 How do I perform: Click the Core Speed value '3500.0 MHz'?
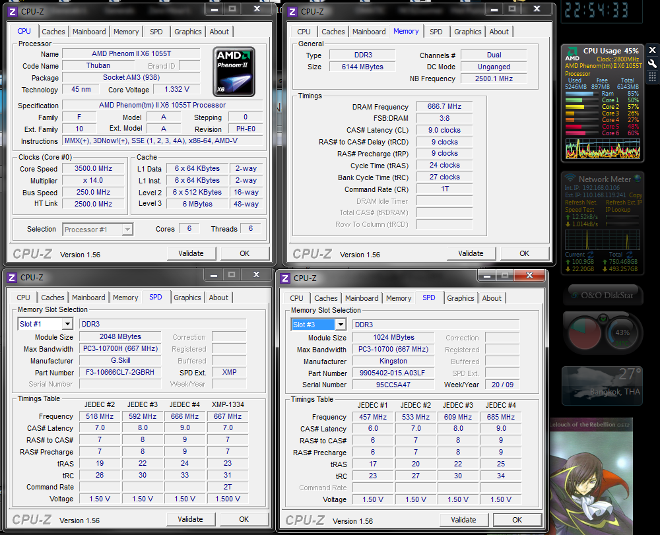tap(94, 169)
